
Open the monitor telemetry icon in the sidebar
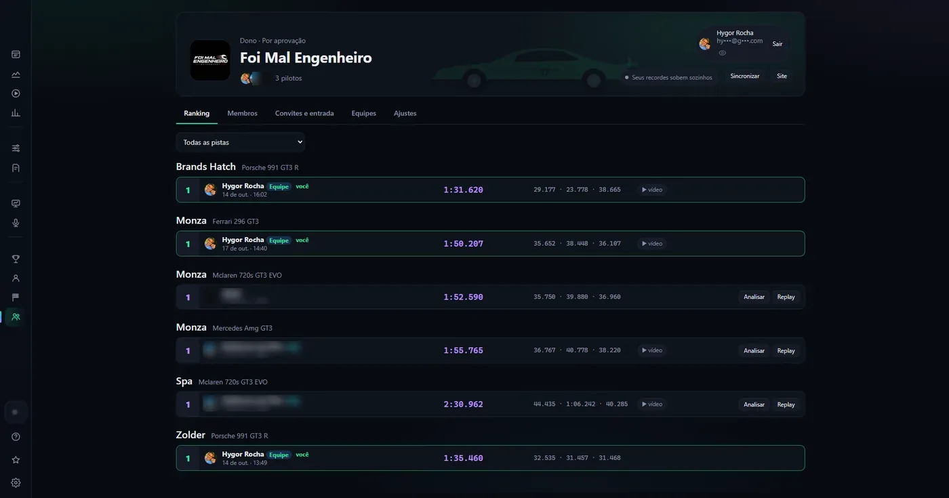16,203
